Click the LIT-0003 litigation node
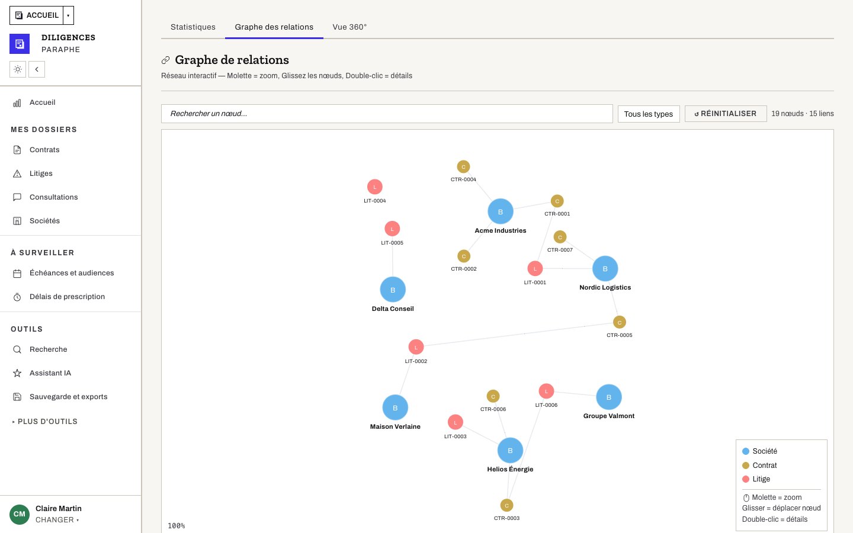This screenshot has height=533, width=853. pyautogui.click(x=455, y=422)
